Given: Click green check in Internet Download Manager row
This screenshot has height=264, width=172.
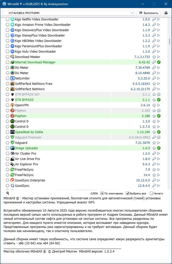Looking at the screenshot, I should 159,62.
